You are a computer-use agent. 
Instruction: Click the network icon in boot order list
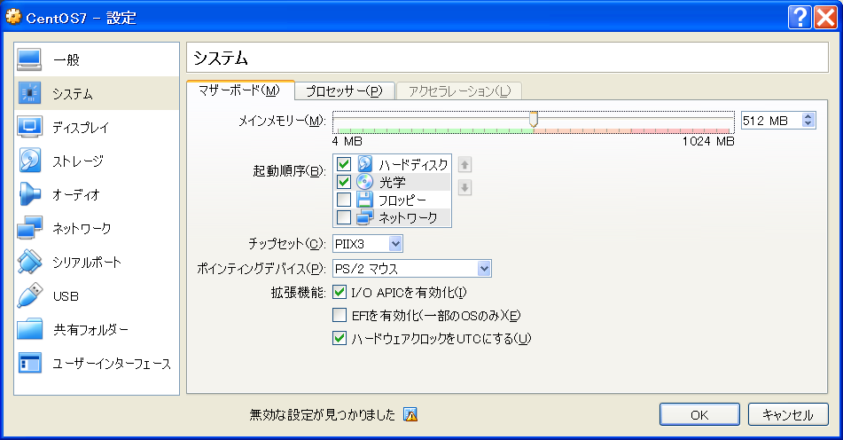365,217
